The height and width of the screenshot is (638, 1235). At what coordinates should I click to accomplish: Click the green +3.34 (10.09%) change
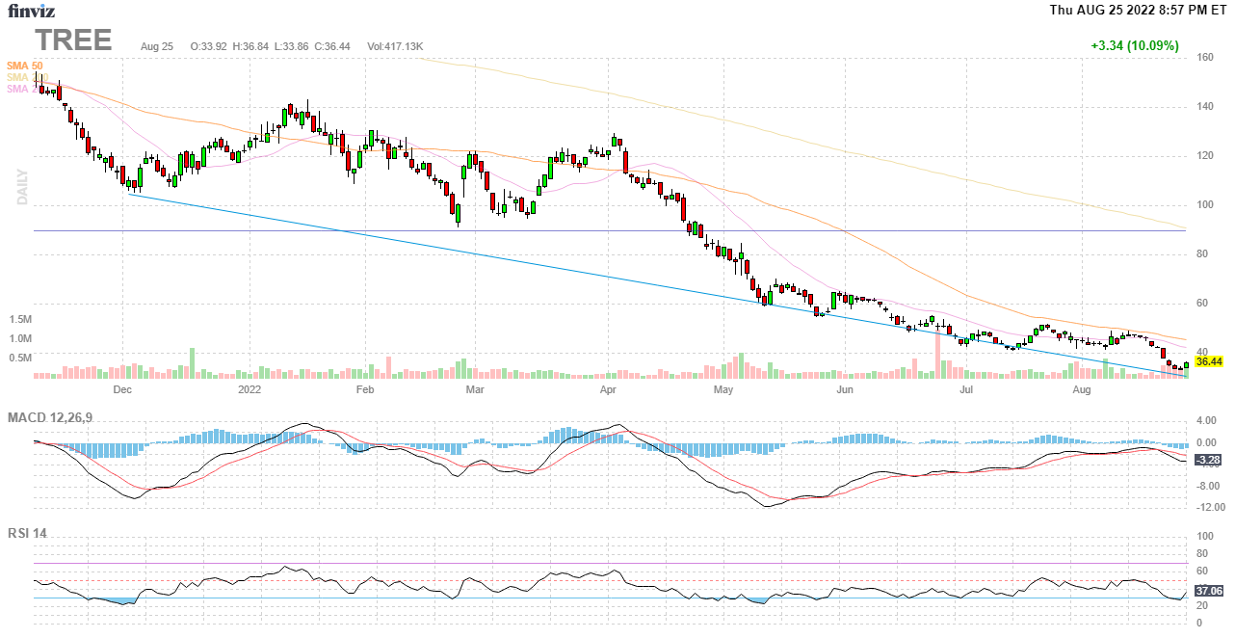coord(1134,45)
